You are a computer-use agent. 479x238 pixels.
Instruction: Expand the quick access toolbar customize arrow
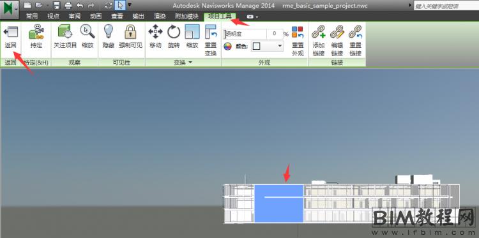click(130, 5)
